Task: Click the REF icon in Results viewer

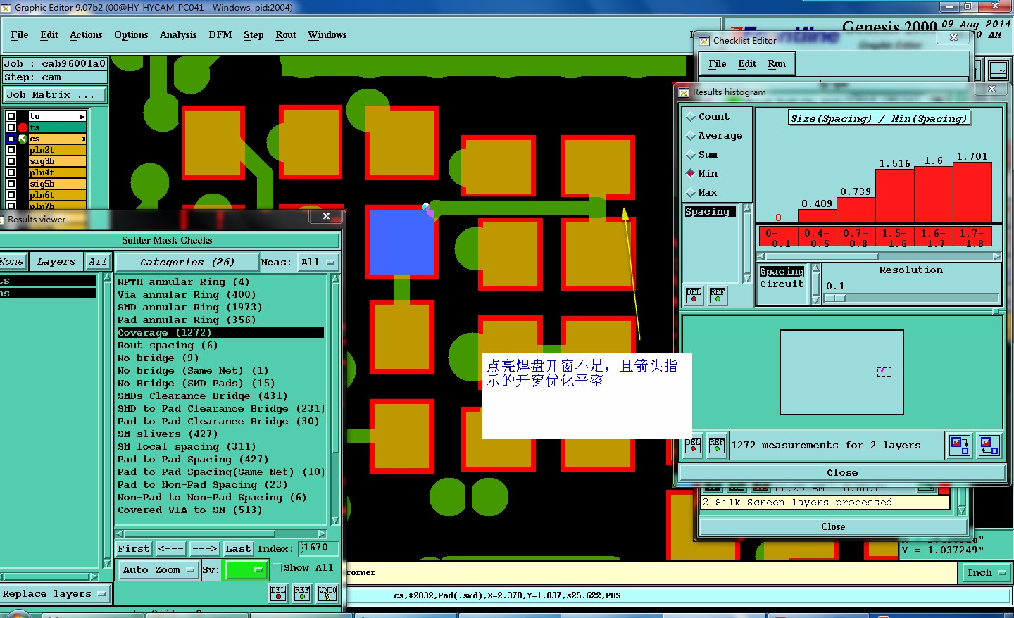Action: tap(302, 593)
